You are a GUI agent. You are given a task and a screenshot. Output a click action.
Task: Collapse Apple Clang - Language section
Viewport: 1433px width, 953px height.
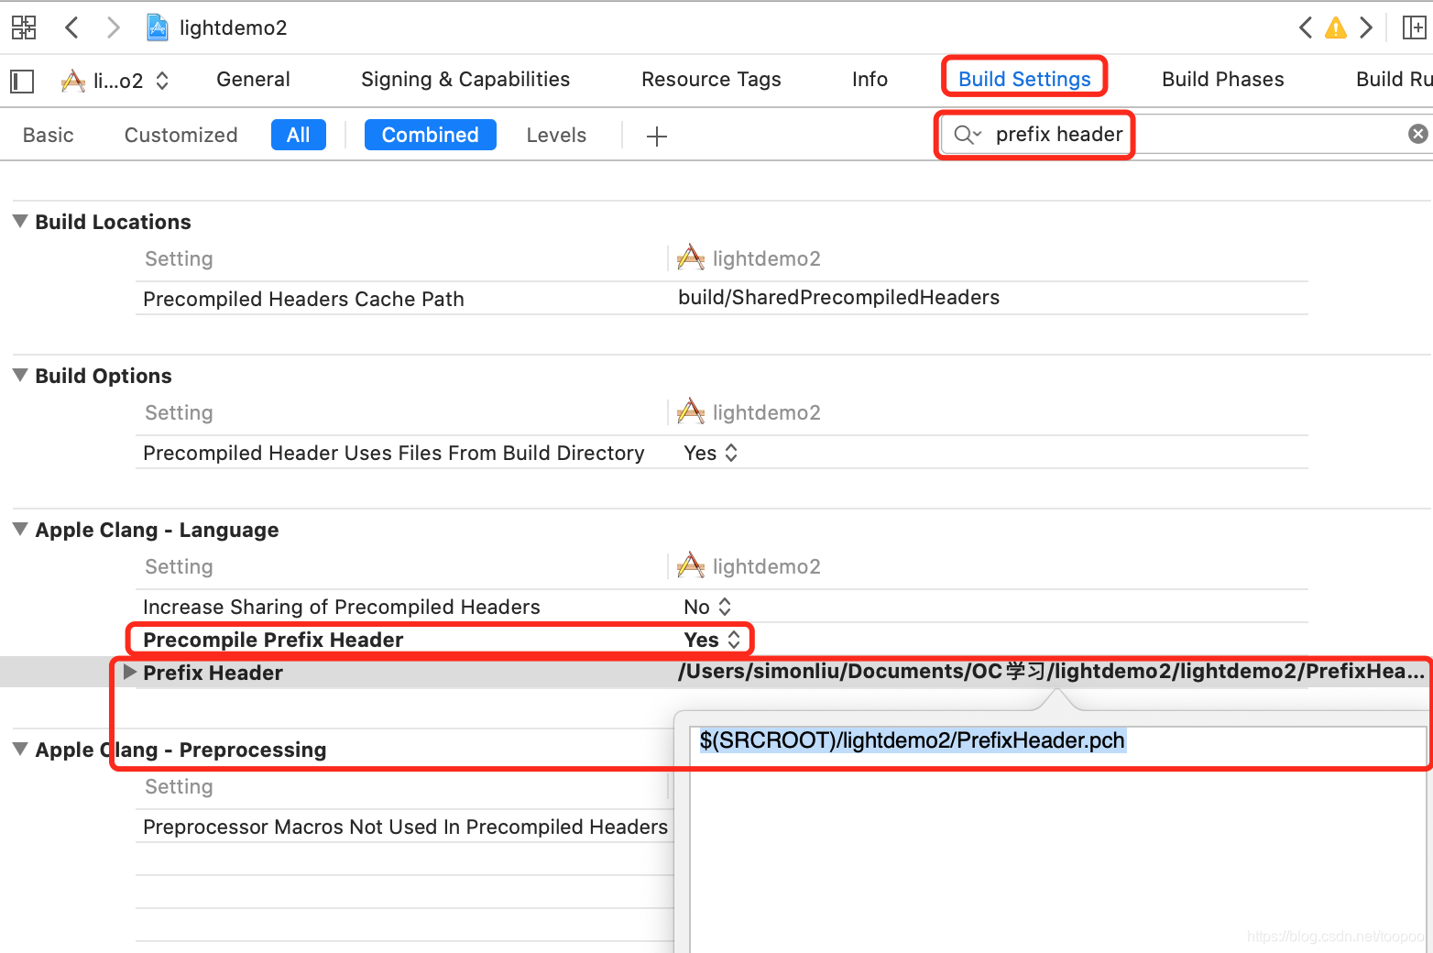[20, 529]
